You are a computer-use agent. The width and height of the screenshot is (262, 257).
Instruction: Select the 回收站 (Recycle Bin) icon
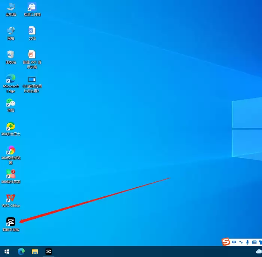(x=11, y=55)
